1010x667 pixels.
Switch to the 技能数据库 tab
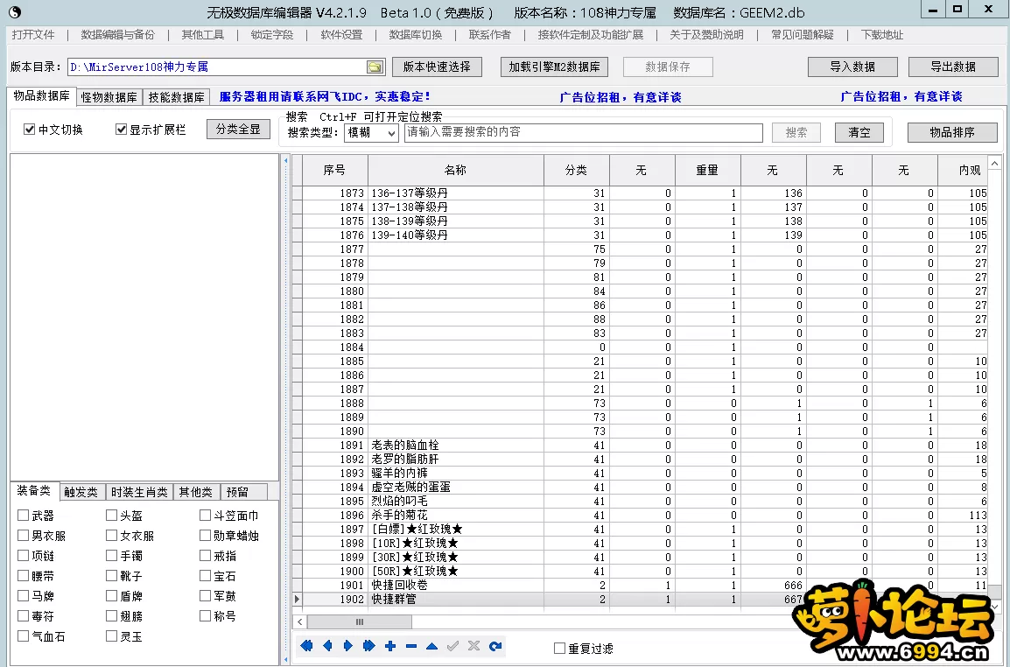click(176, 97)
